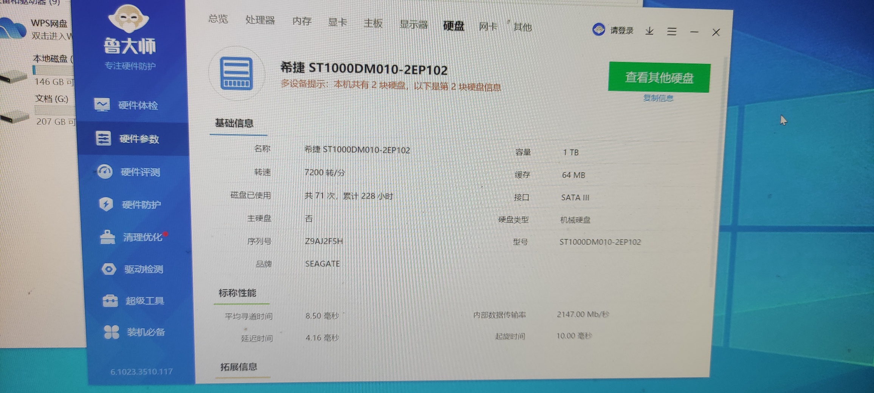Click transfer rate 2147.00 Mb/秒
The image size is (874, 393).
pyautogui.click(x=583, y=314)
